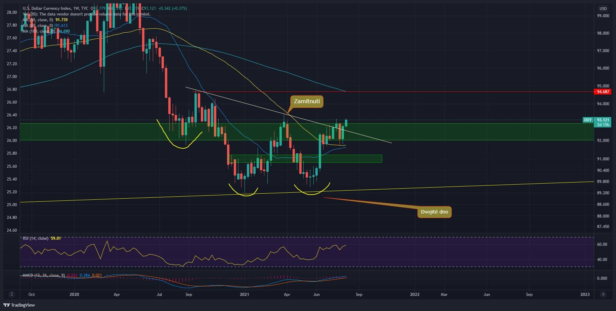The image size is (616, 311).
Task: Click the RSI value 59.01
Action: [56, 238]
